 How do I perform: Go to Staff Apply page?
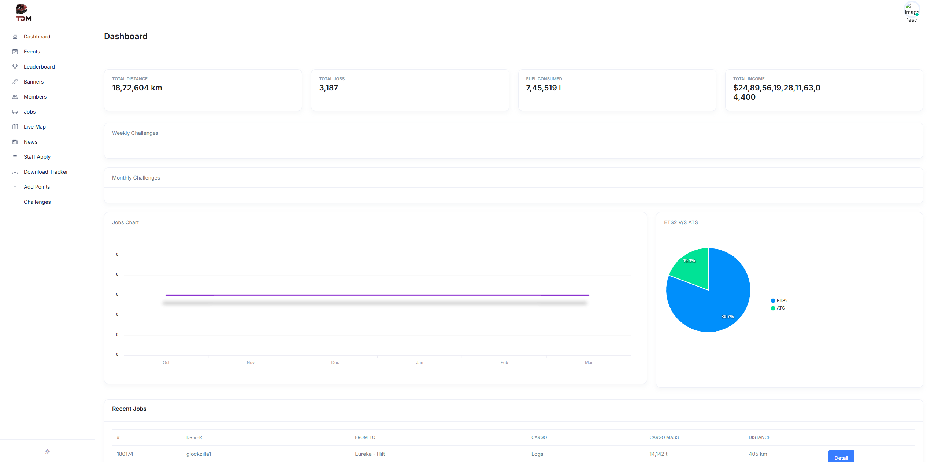coord(37,157)
